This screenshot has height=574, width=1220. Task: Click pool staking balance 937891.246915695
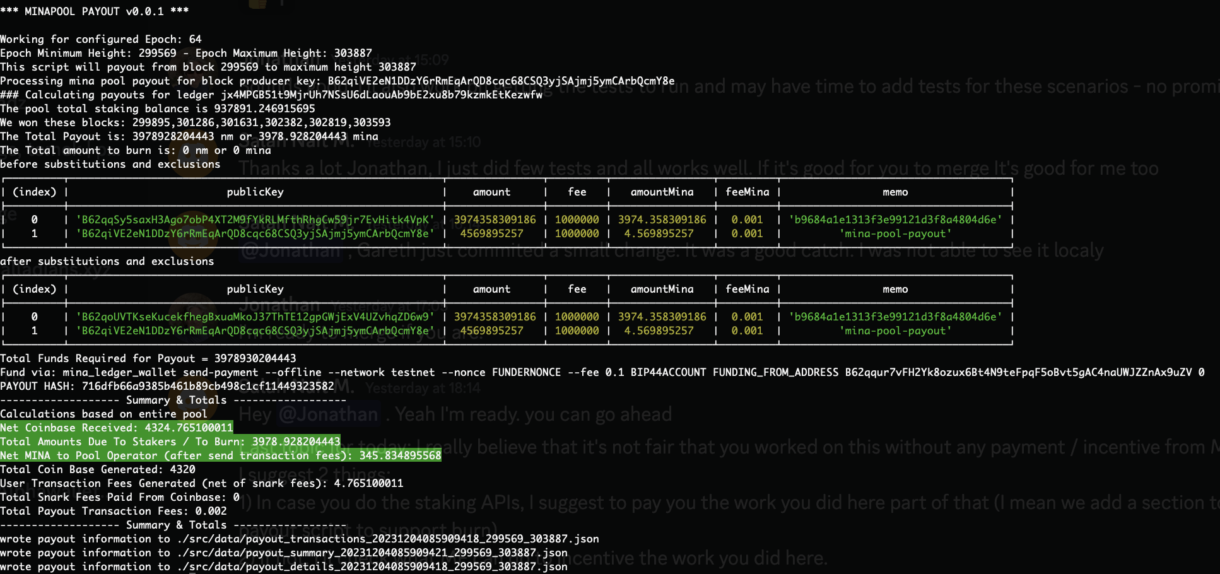click(265, 108)
